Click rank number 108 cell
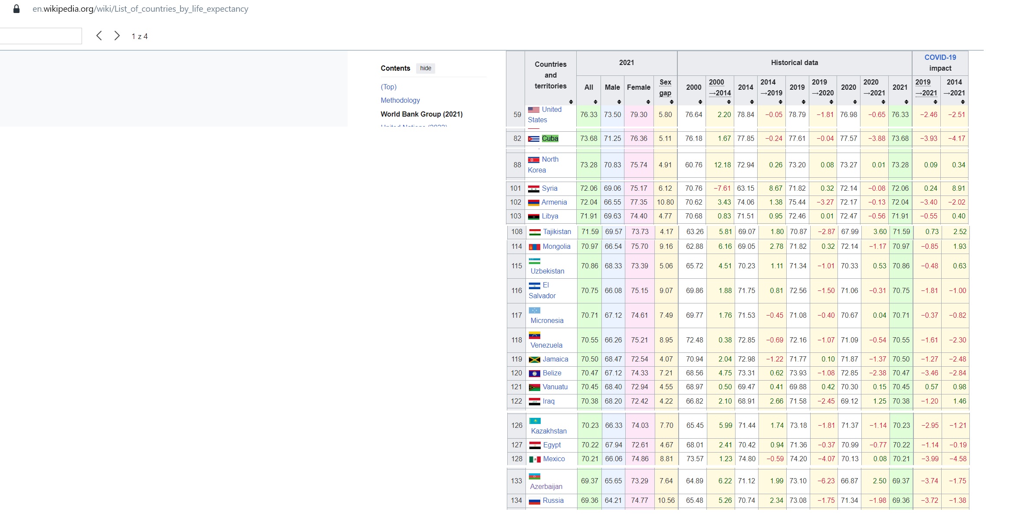Viewport: 1018px width, 518px height. pos(516,232)
